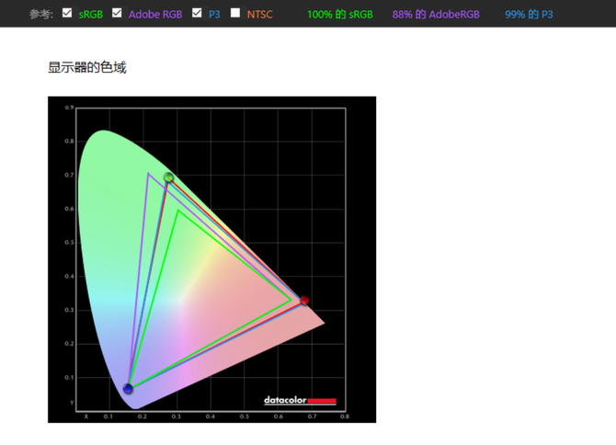Click the 显示器的色域 heading
Screen dimensions: 616x445
point(86,67)
